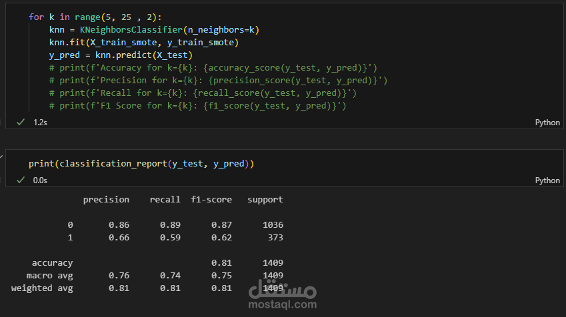The width and height of the screenshot is (566, 317).
Task: Click the 'macro avg' row label
Action: pyautogui.click(x=50, y=276)
